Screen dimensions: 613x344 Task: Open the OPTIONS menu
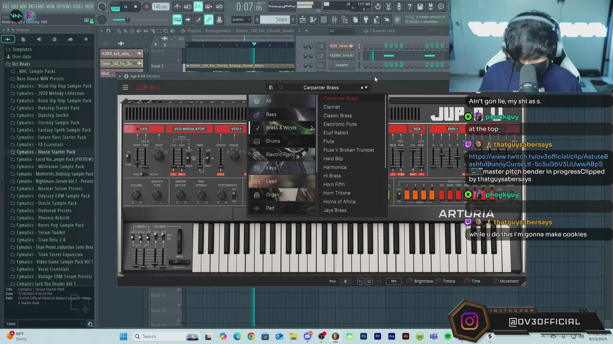point(64,6)
